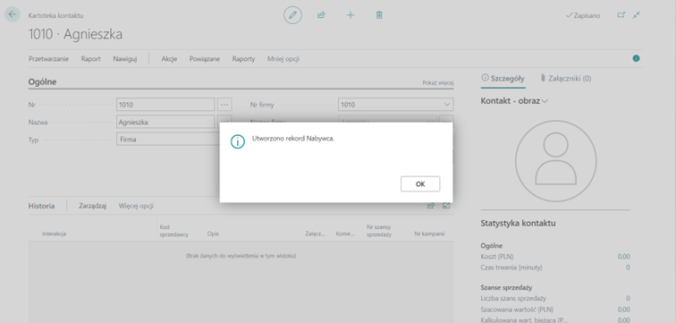This screenshot has height=323, width=676.
Task: Open the Historia section heading
Action: coord(41,206)
